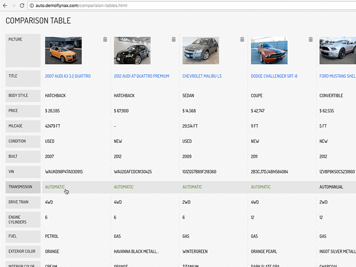Image resolution: width=356 pixels, height=267 pixels.
Task: Go forward with the browser forward arrow
Action: click(13, 5)
